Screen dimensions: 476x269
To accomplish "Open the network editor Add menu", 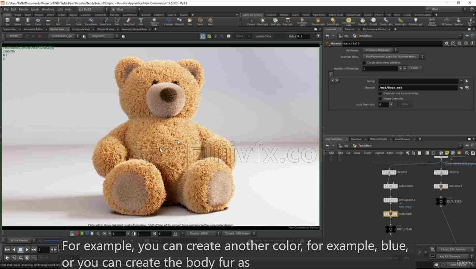I will (331, 153).
